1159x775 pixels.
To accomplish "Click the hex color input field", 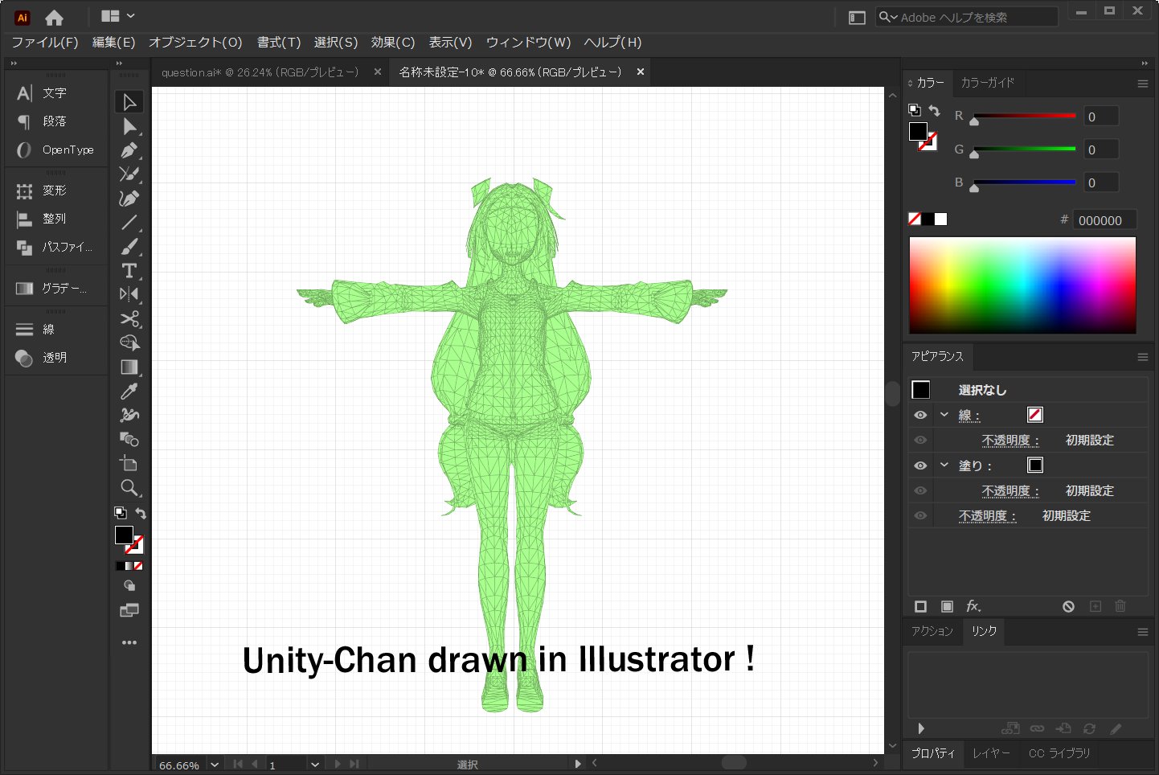I will [1104, 220].
